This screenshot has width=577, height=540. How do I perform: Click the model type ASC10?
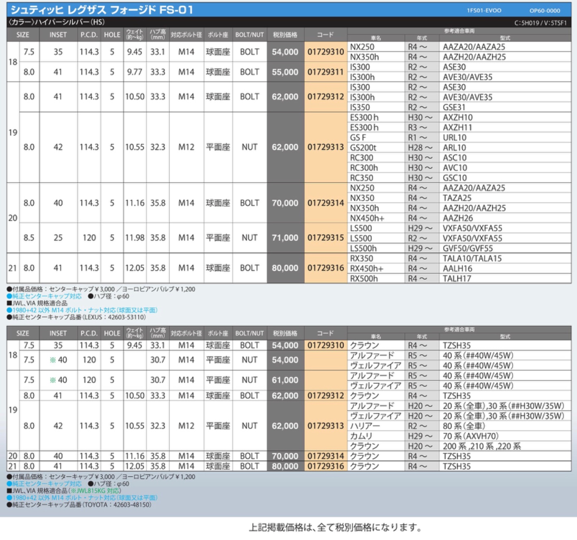(x=454, y=157)
